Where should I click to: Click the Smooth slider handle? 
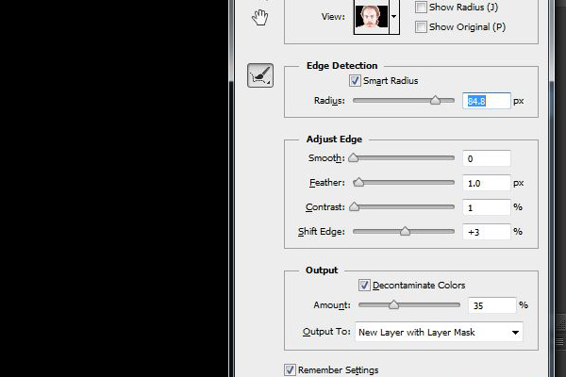point(354,157)
